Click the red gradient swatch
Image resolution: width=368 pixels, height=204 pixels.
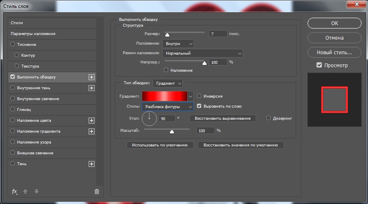click(165, 96)
